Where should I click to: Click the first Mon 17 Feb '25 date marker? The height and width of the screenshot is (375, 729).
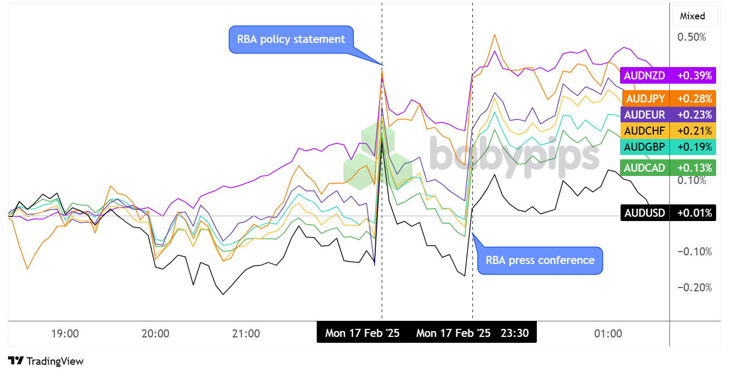[362, 333]
